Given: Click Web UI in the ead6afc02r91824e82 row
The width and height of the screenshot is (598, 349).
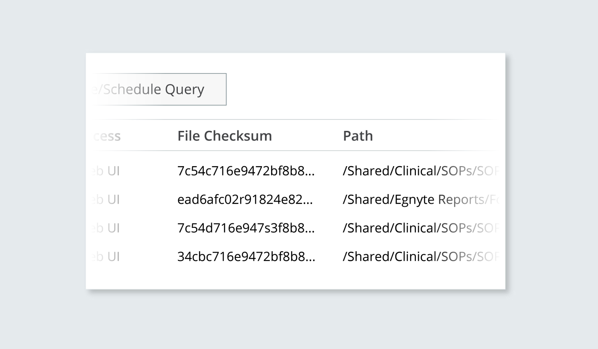Looking at the screenshot, I should tap(106, 200).
